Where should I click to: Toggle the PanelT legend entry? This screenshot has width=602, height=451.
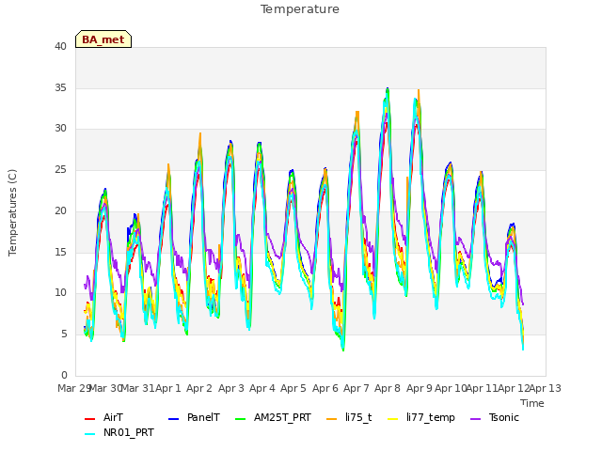tap(195, 417)
